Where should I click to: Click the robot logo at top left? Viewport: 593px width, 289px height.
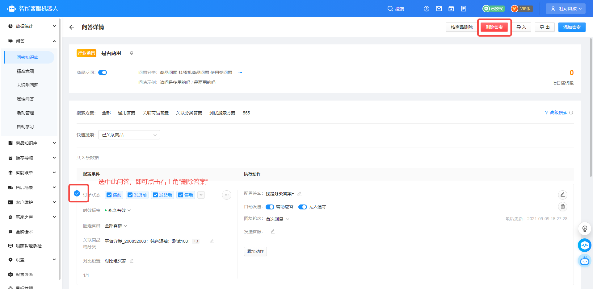pos(12,9)
